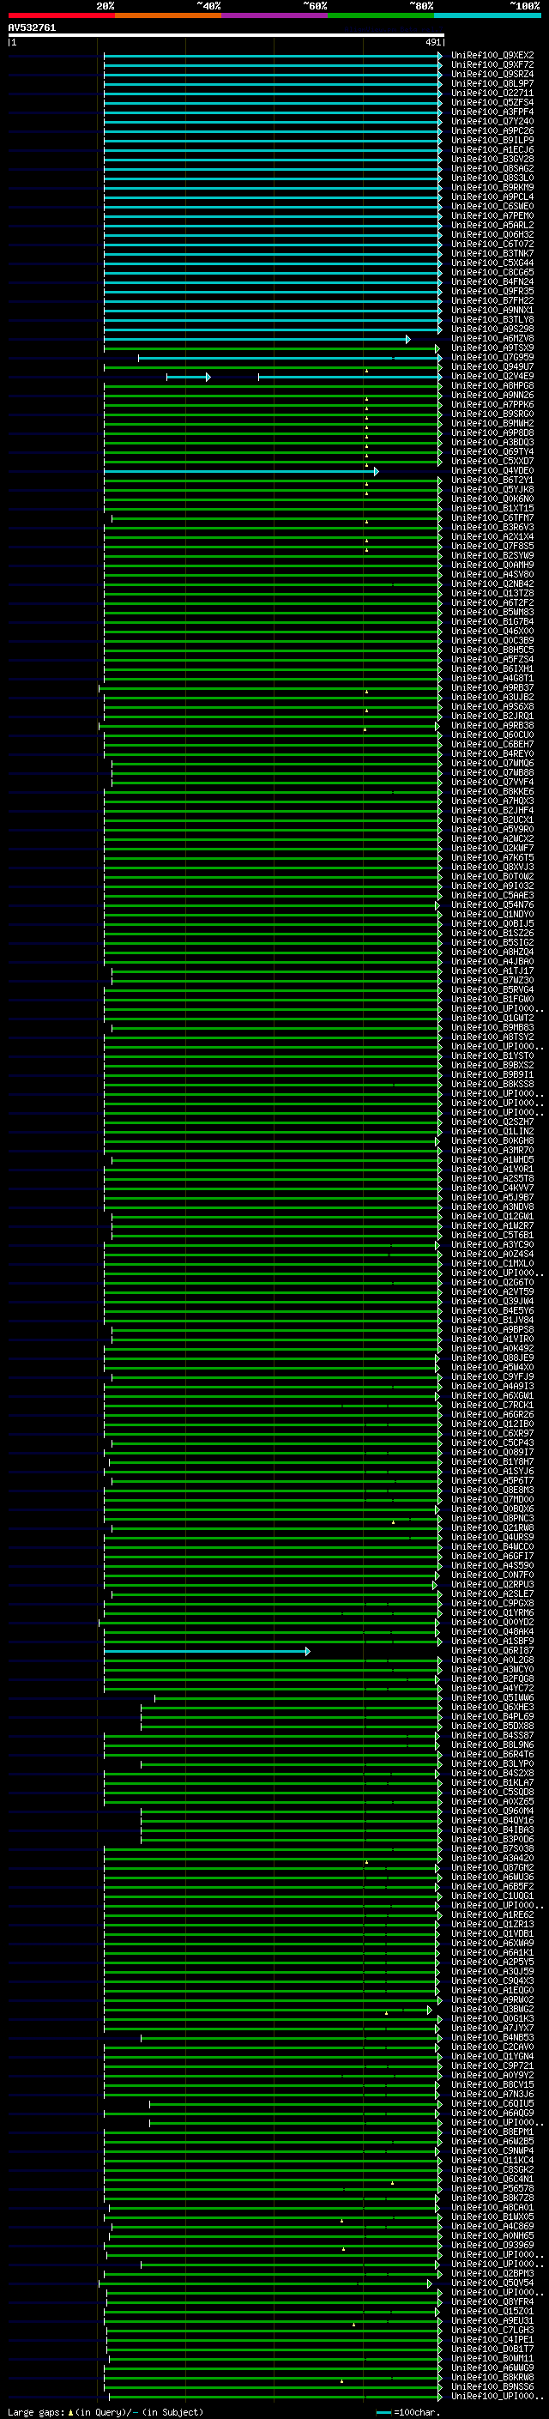Screen dimensions: 549x2419
Task: Select the UniRef100_C4KVV7 label
Action: point(492,1188)
